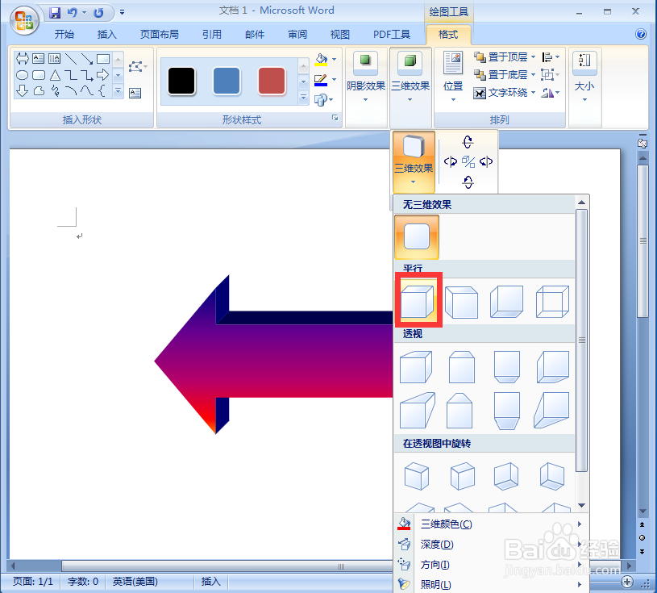This screenshot has height=593, width=657.
Task: Choose the rectangle shape in gallery
Action: click(x=102, y=58)
